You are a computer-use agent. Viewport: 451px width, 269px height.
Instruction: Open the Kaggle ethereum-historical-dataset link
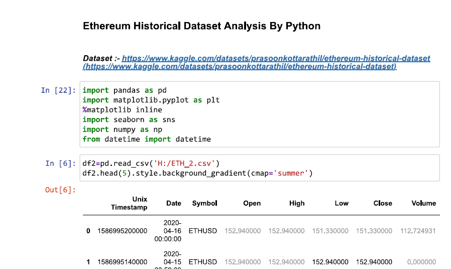(276, 58)
